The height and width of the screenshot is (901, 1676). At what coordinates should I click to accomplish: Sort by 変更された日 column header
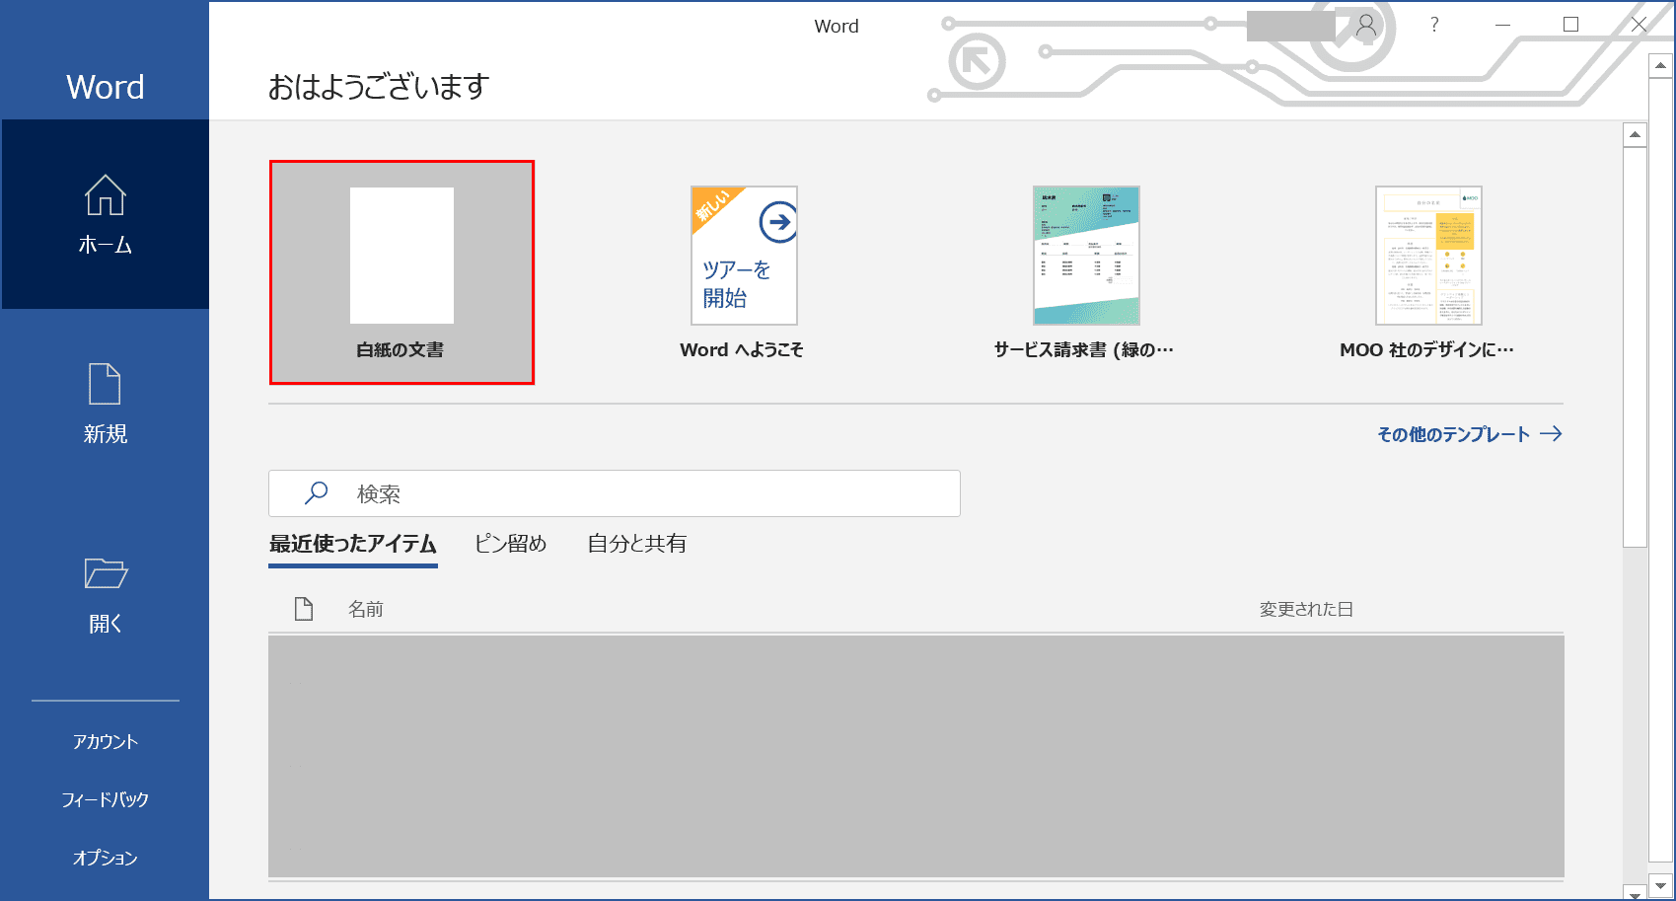click(1306, 609)
